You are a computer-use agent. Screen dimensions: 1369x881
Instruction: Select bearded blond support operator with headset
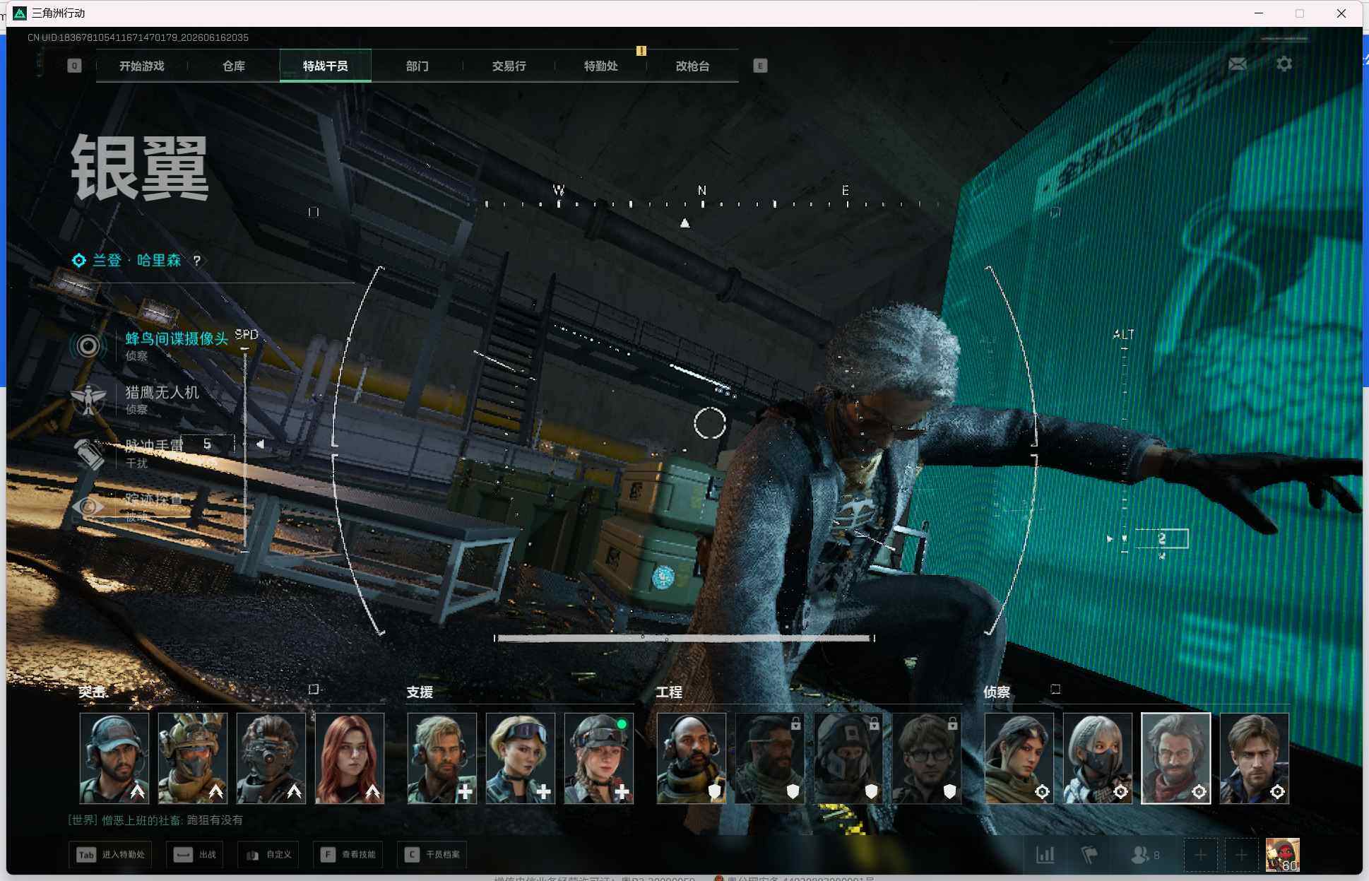(x=442, y=758)
